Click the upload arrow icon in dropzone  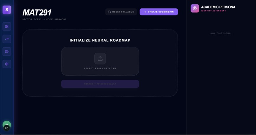tap(100, 58)
